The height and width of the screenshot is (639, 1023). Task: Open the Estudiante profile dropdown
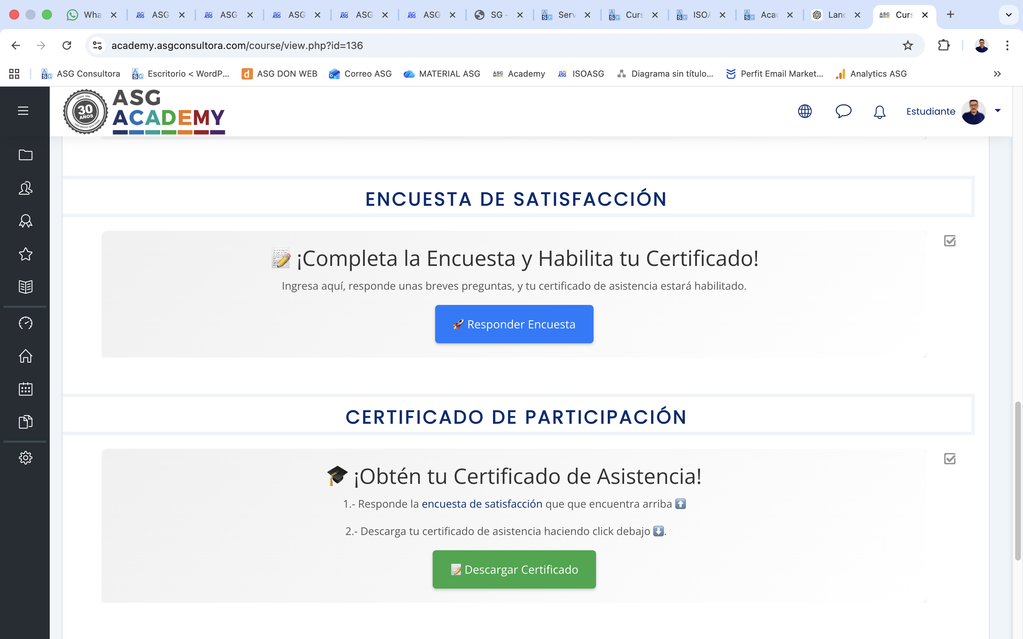tap(998, 111)
